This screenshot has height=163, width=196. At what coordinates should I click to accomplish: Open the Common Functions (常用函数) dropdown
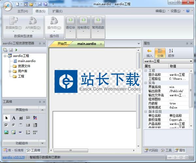tap(98, 27)
